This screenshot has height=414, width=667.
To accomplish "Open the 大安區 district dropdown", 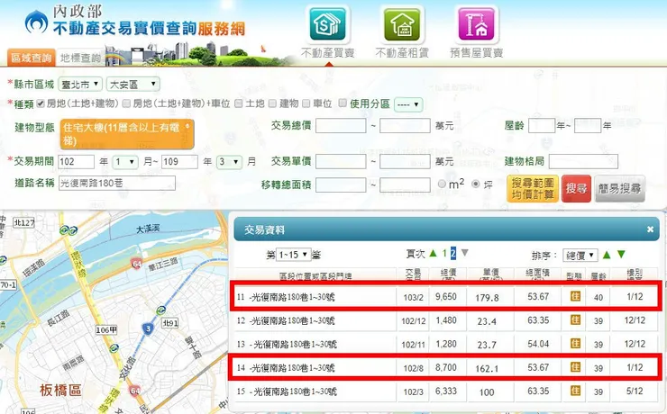I will coord(133,84).
